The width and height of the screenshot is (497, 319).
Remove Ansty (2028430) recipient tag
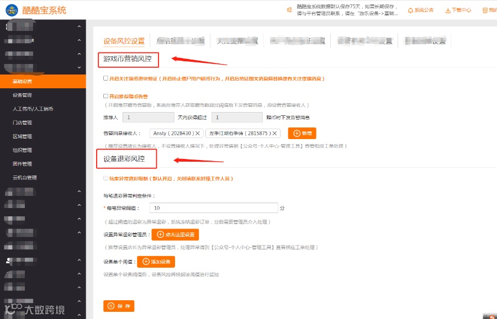tap(198, 134)
